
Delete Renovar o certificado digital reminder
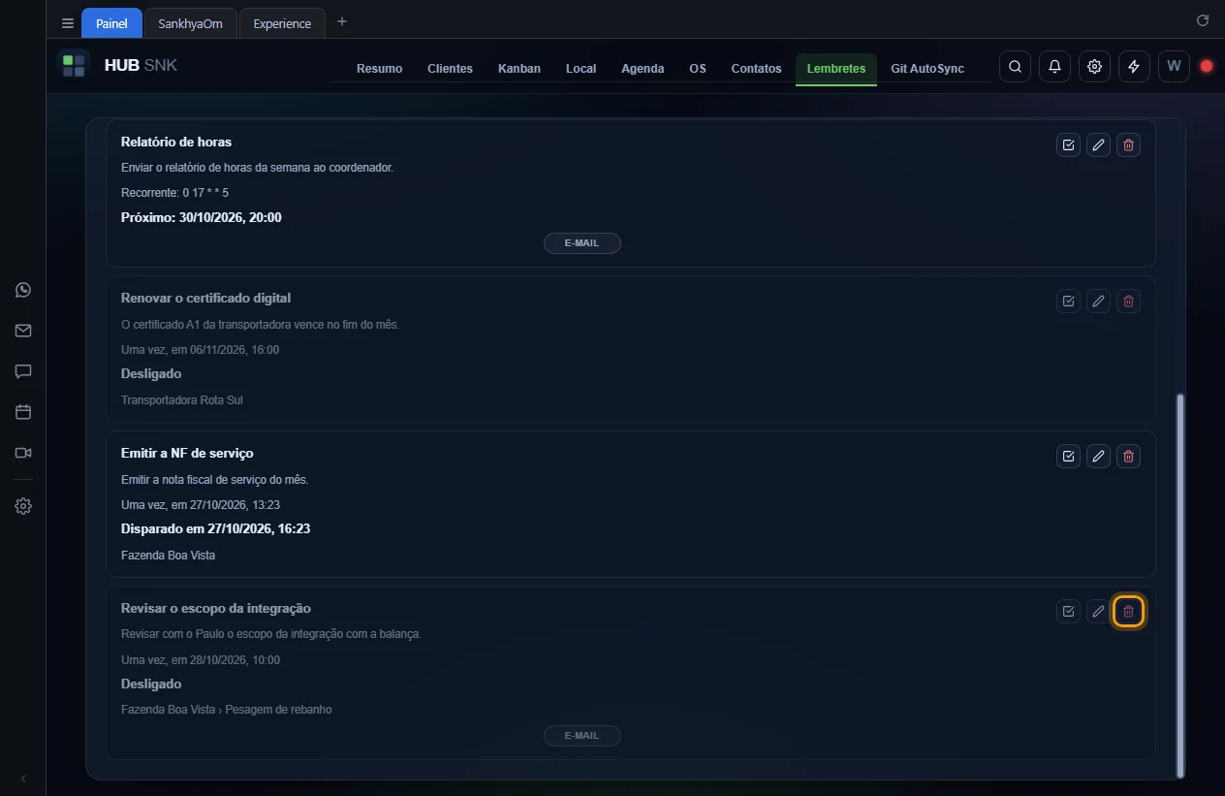[1128, 302]
